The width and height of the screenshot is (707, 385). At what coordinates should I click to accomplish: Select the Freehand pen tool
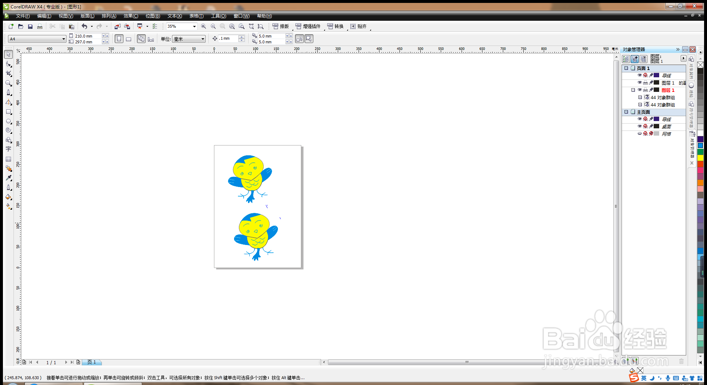[8, 92]
